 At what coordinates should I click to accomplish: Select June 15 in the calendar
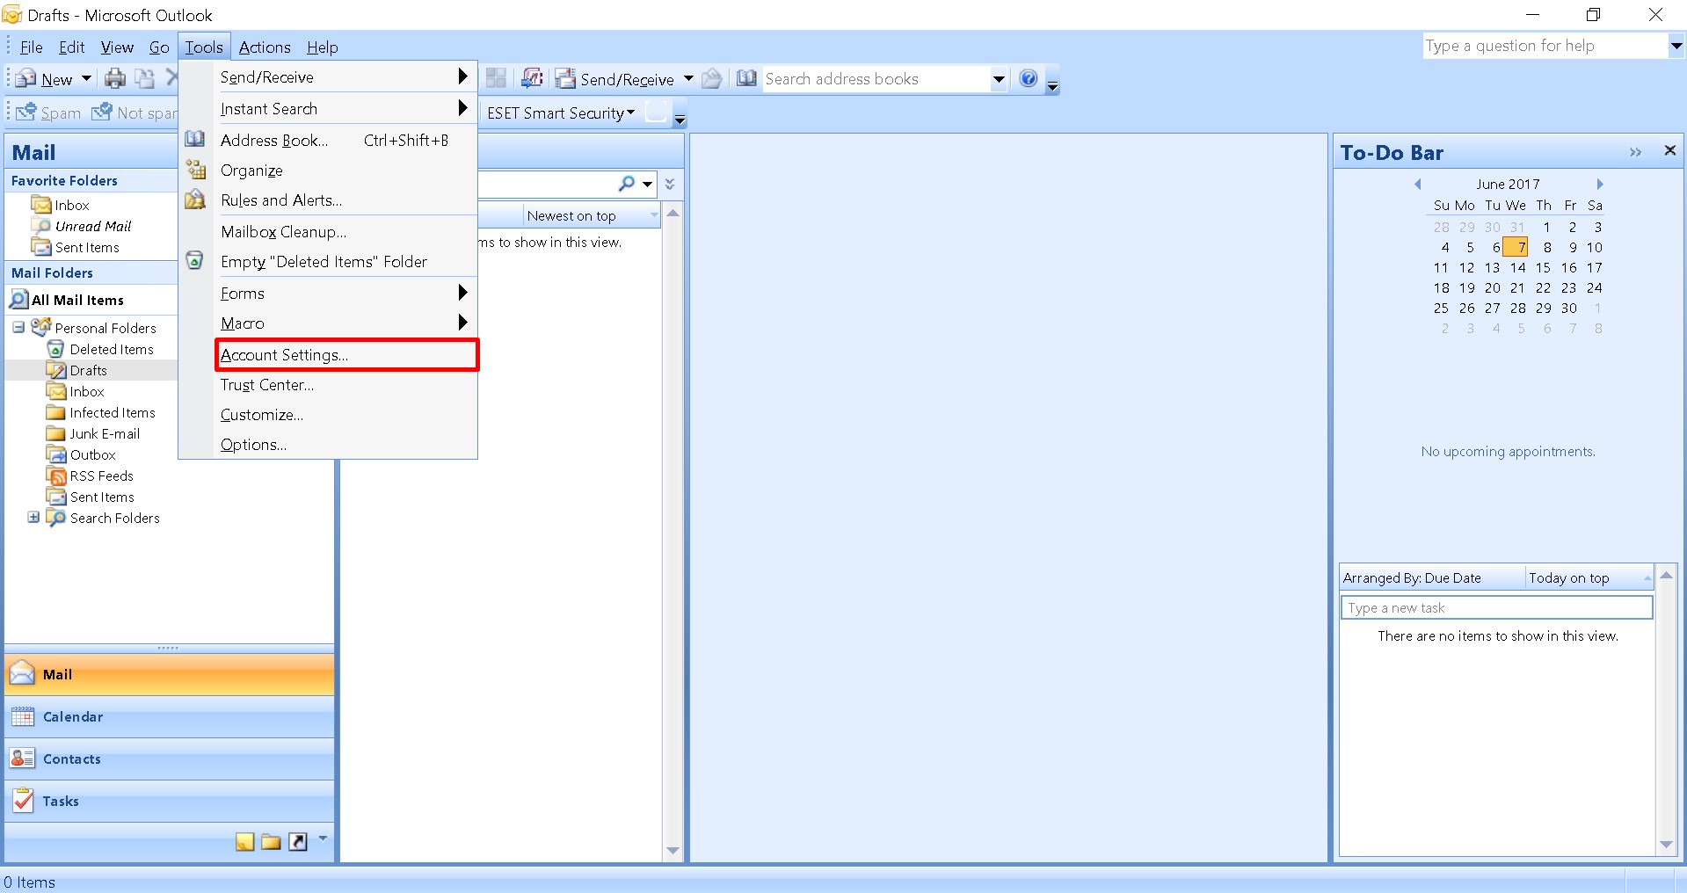pos(1543,268)
